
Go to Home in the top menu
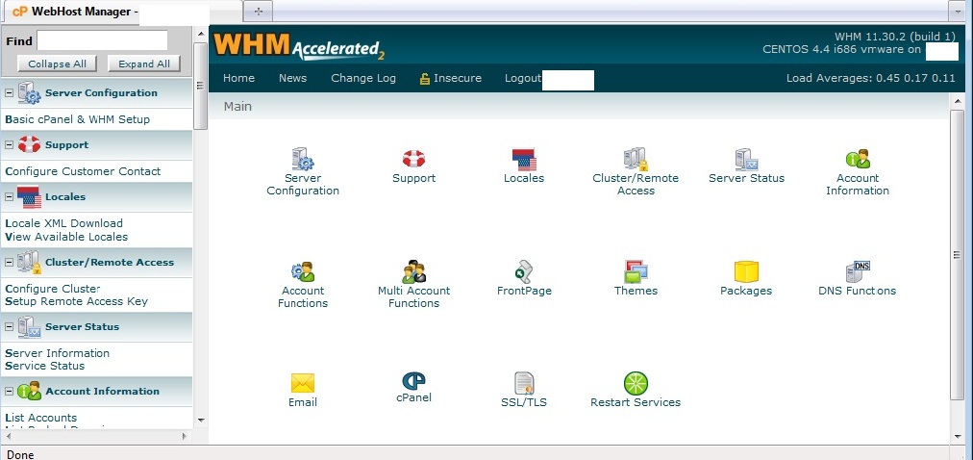point(238,78)
